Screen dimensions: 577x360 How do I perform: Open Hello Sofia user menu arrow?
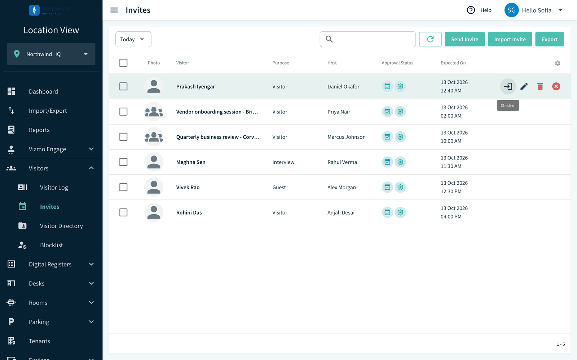[560, 10]
